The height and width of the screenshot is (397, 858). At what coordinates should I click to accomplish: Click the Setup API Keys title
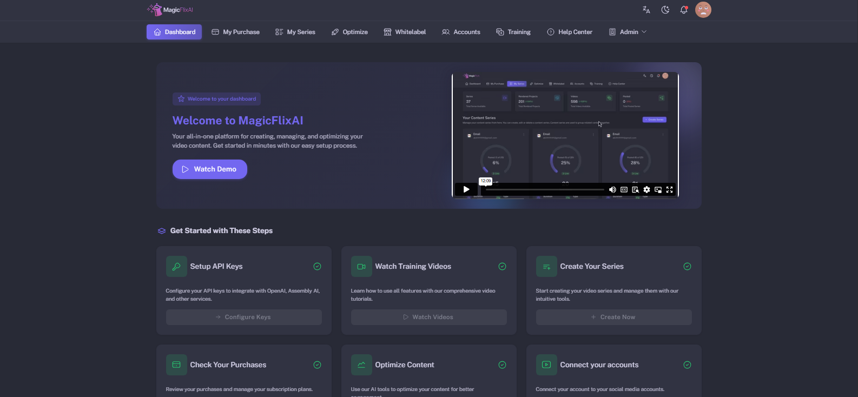tap(216, 267)
